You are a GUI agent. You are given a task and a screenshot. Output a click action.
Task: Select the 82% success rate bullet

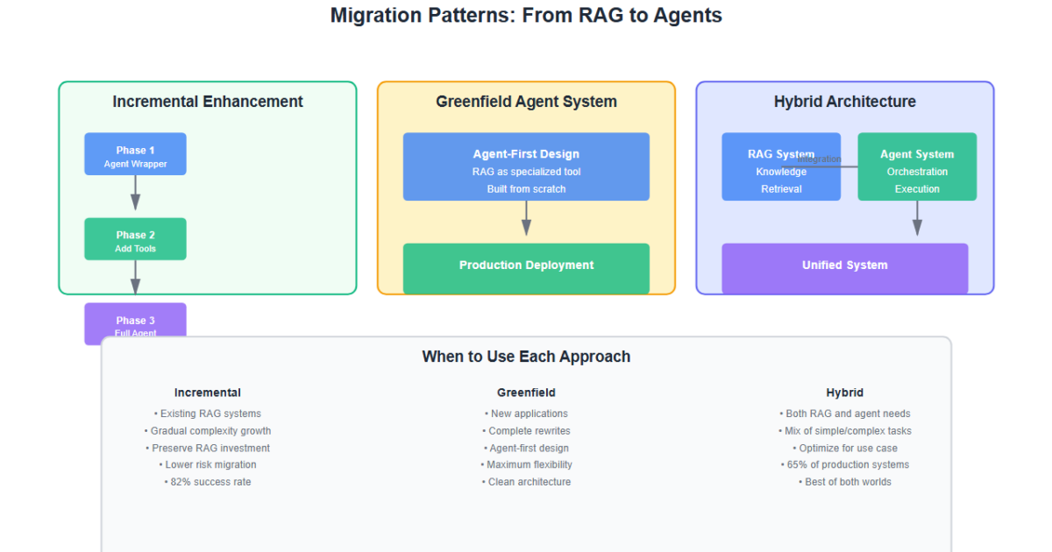(208, 482)
